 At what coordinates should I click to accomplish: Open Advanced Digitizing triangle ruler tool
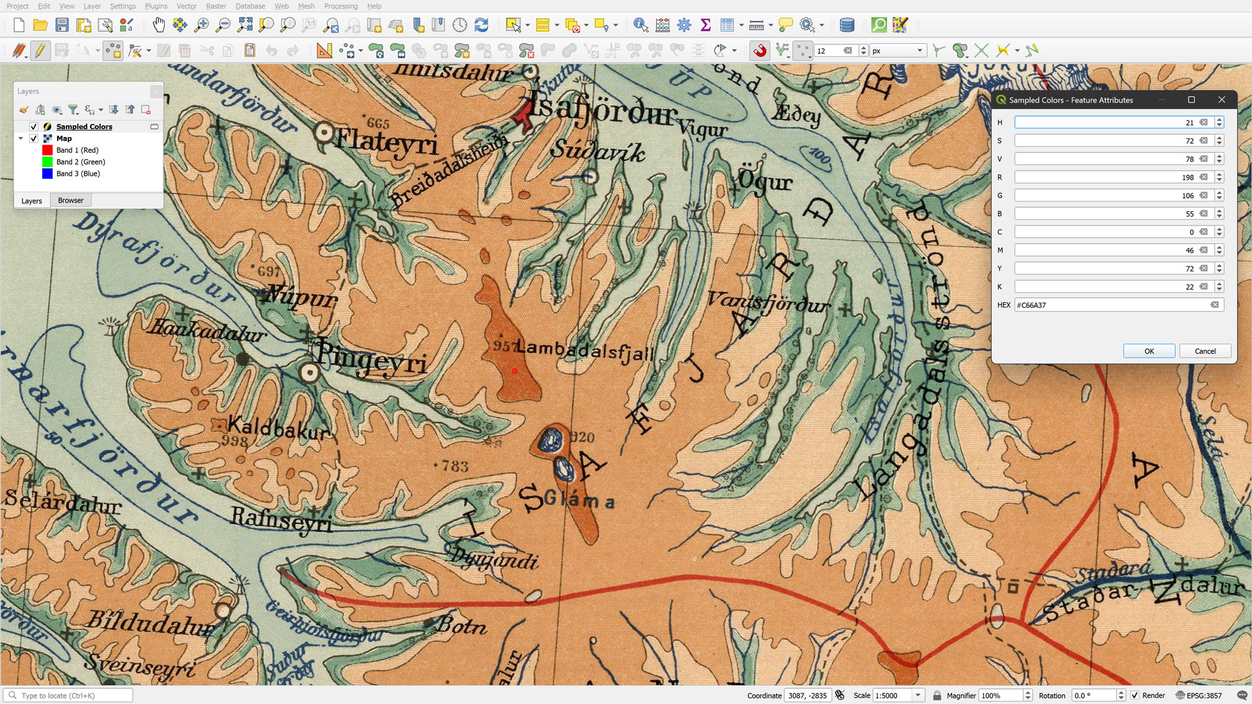325,51
